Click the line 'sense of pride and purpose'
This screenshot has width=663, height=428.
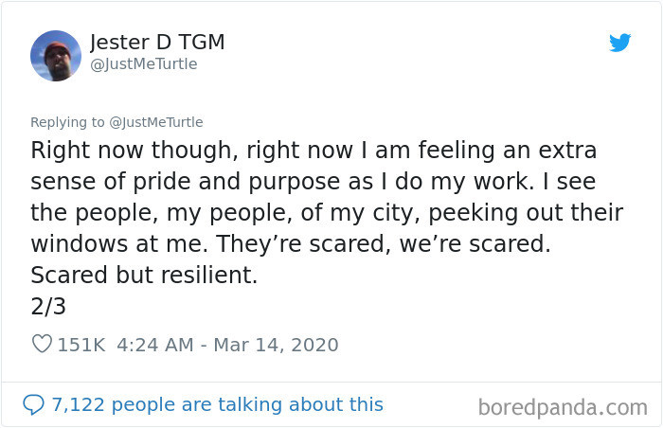tap(314, 182)
